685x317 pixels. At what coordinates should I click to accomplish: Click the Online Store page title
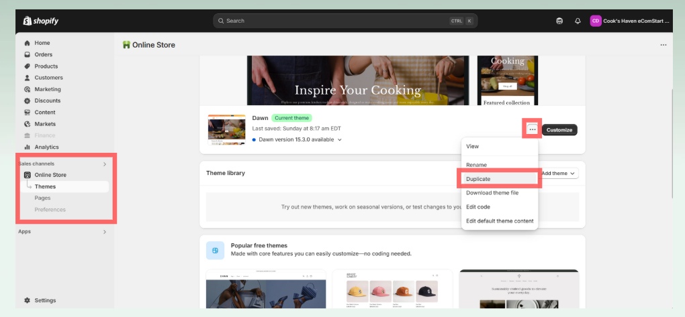[153, 45]
